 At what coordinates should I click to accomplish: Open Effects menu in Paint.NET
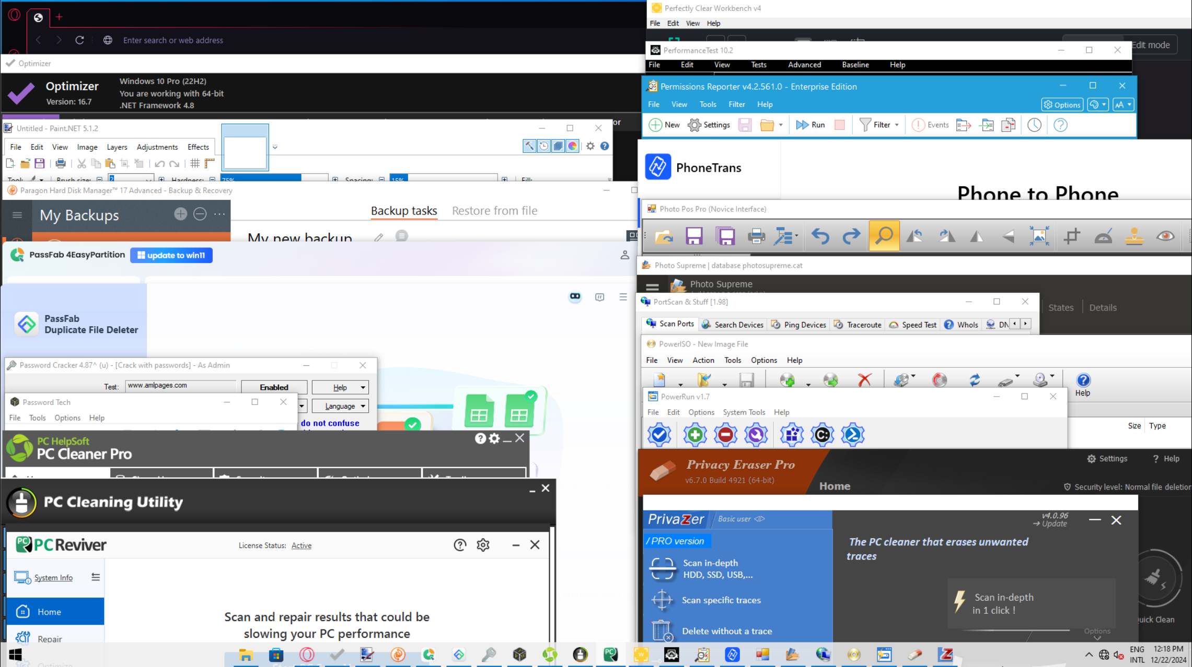(198, 147)
